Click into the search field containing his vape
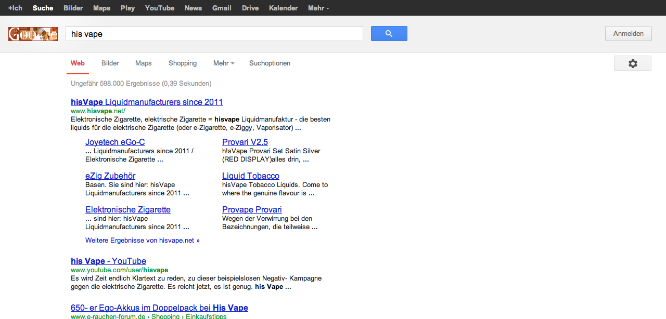Image resolution: width=666 pixels, height=319 pixels. tap(213, 34)
